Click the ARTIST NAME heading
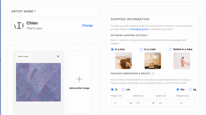 coord(22,11)
